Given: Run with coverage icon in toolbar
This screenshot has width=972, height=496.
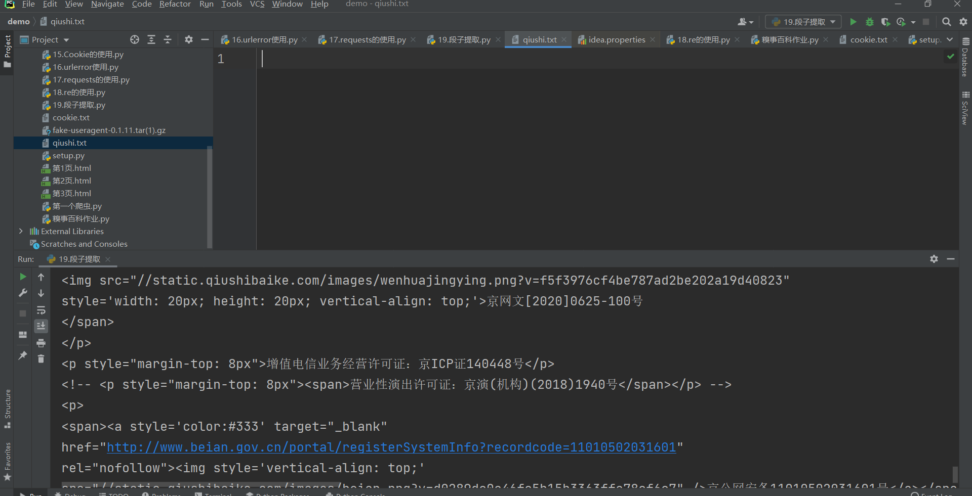Looking at the screenshot, I should (885, 22).
